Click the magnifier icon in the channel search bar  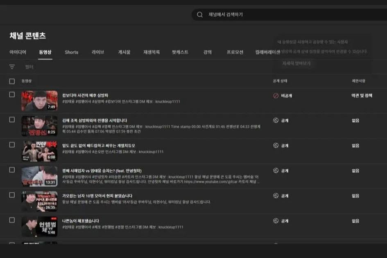[200, 15]
